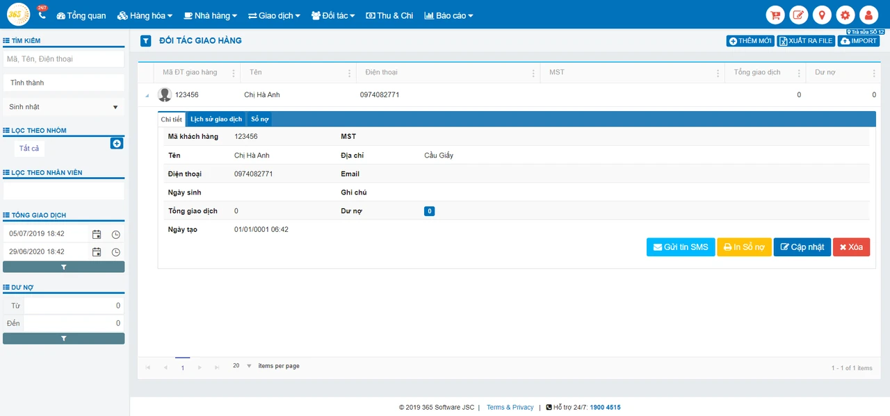Expand the Giao dịch menu
Screen dimensions: 890x416
[274, 15]
